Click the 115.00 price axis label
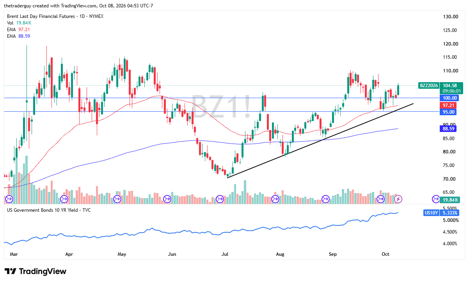Image resolution: width=469 pixels, height=283 pixels. 450,57
